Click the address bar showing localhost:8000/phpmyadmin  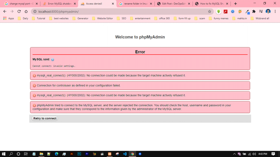[120, 11]
